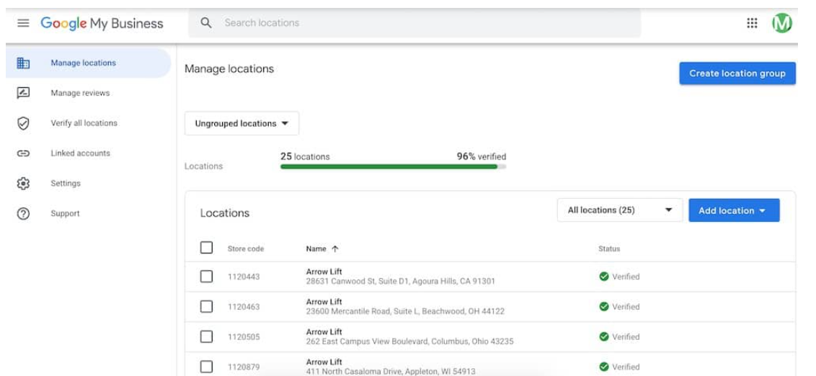Open Support in the sidebar
This screenshot has height=376, width=816.
coord(65,214)
